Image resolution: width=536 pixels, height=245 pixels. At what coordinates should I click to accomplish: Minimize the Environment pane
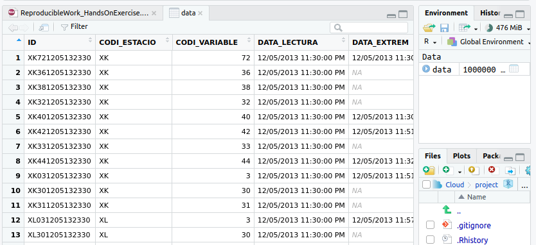pos(508,15)
